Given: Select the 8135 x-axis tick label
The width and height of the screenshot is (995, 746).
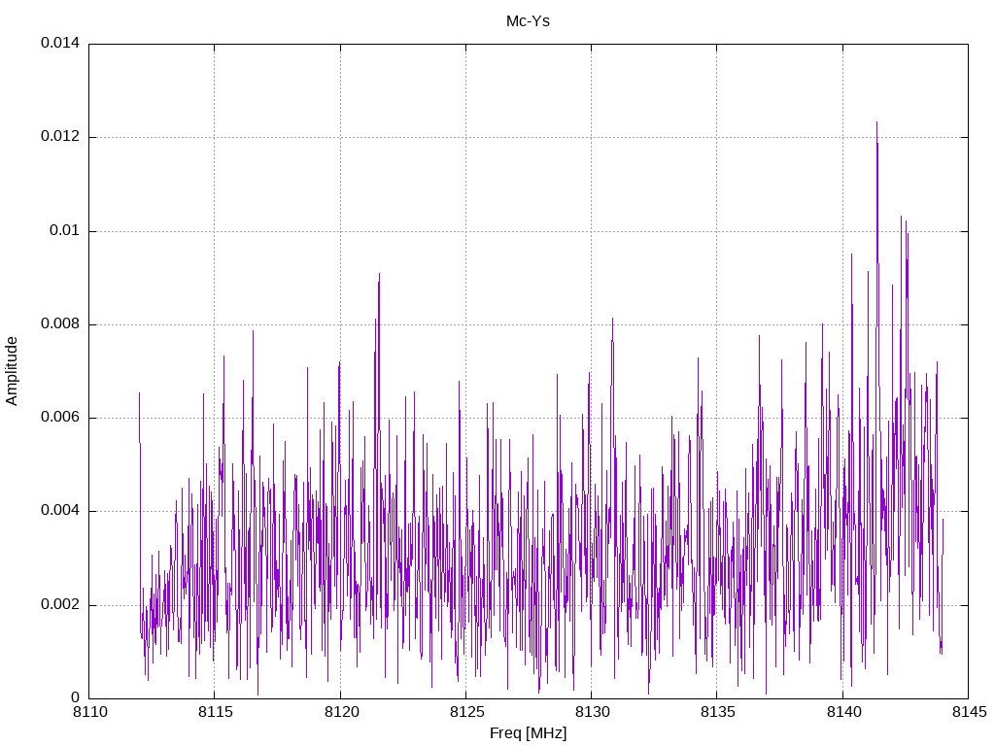Looking at the screenshot, I should click(x=716, y=712).
